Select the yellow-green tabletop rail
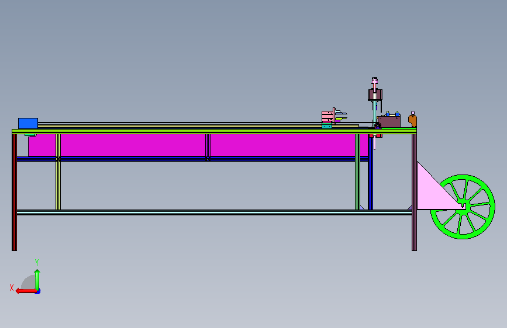 click(214, 131)
